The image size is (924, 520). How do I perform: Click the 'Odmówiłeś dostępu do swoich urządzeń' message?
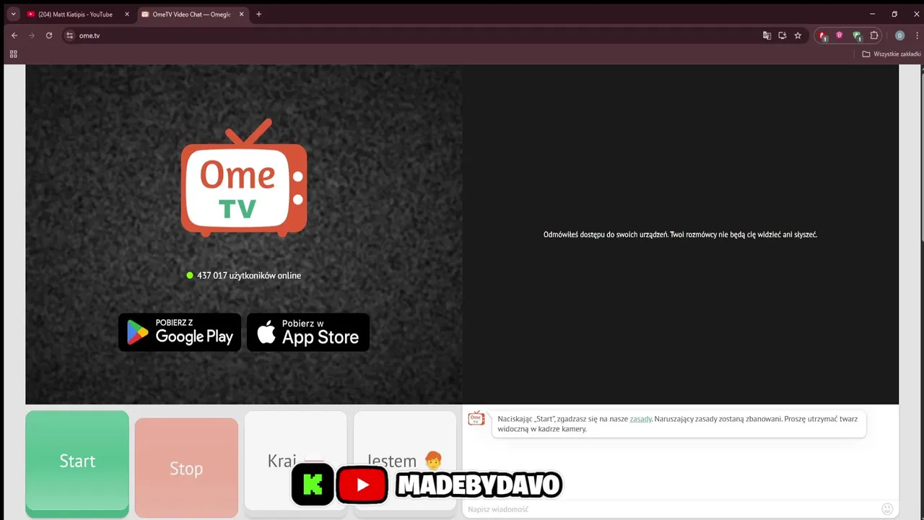(x=680, y=235)
